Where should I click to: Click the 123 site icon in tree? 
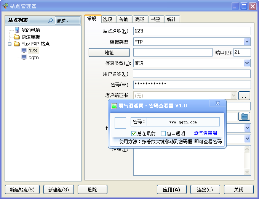[24, 50]
